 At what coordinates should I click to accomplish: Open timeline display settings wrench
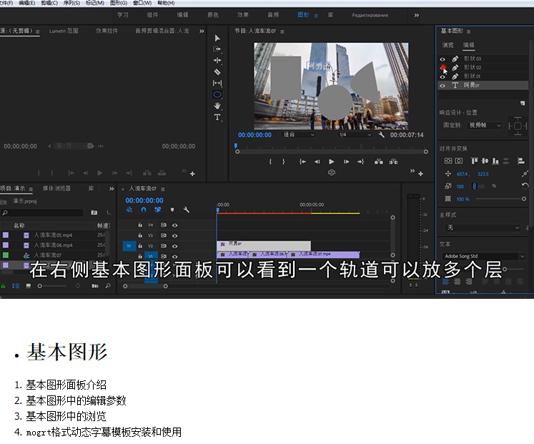pos(187,209)
